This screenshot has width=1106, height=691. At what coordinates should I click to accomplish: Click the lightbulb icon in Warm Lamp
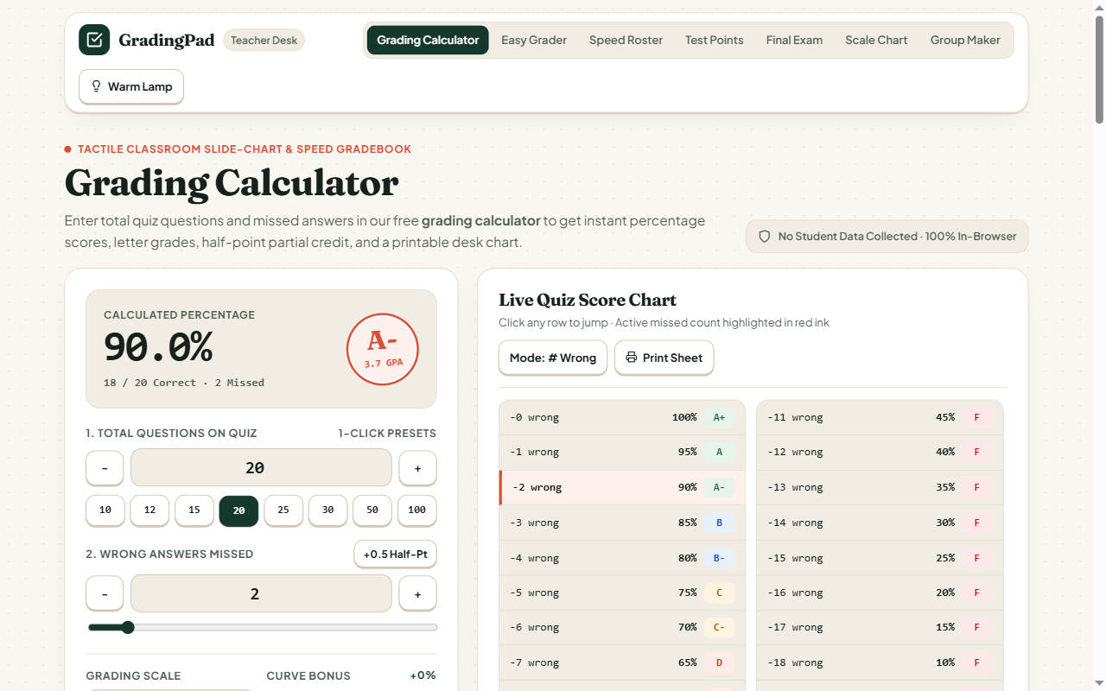pyautogui.click(x=96, y=86)
